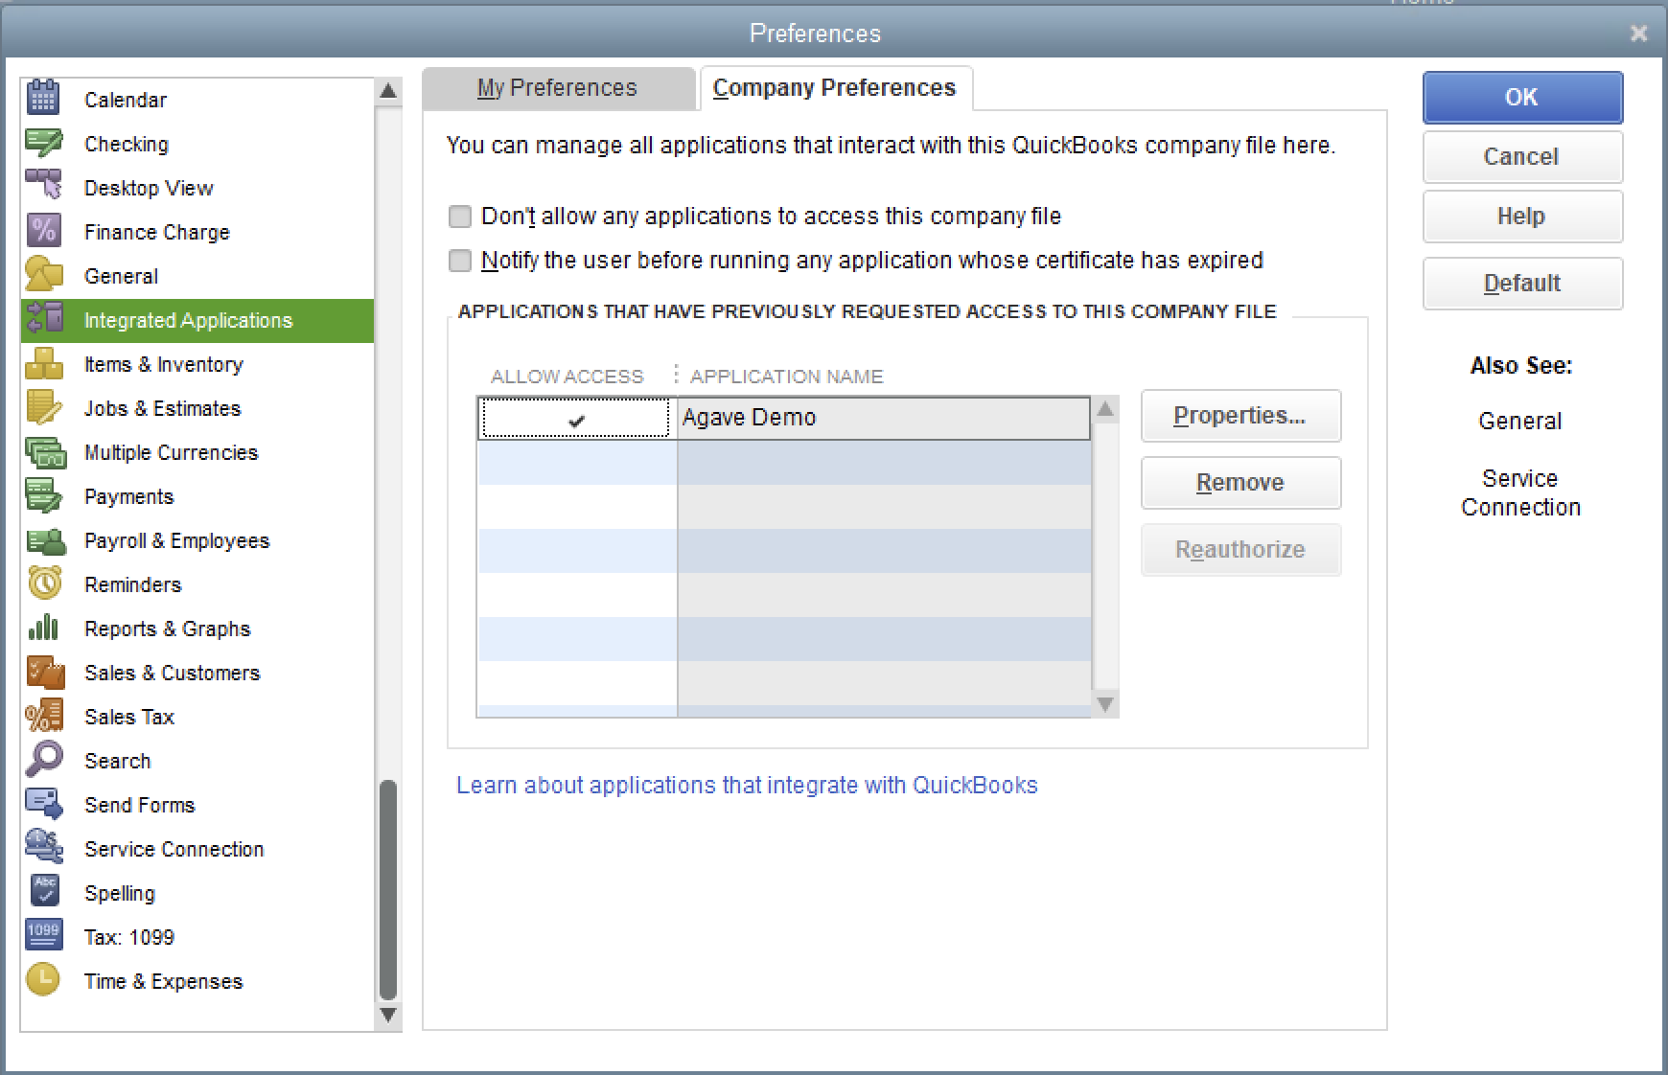The image size is (1668, 1075).
Task: Click the Cancel button
Action: pyautogui.click(x=1522, y=156)
